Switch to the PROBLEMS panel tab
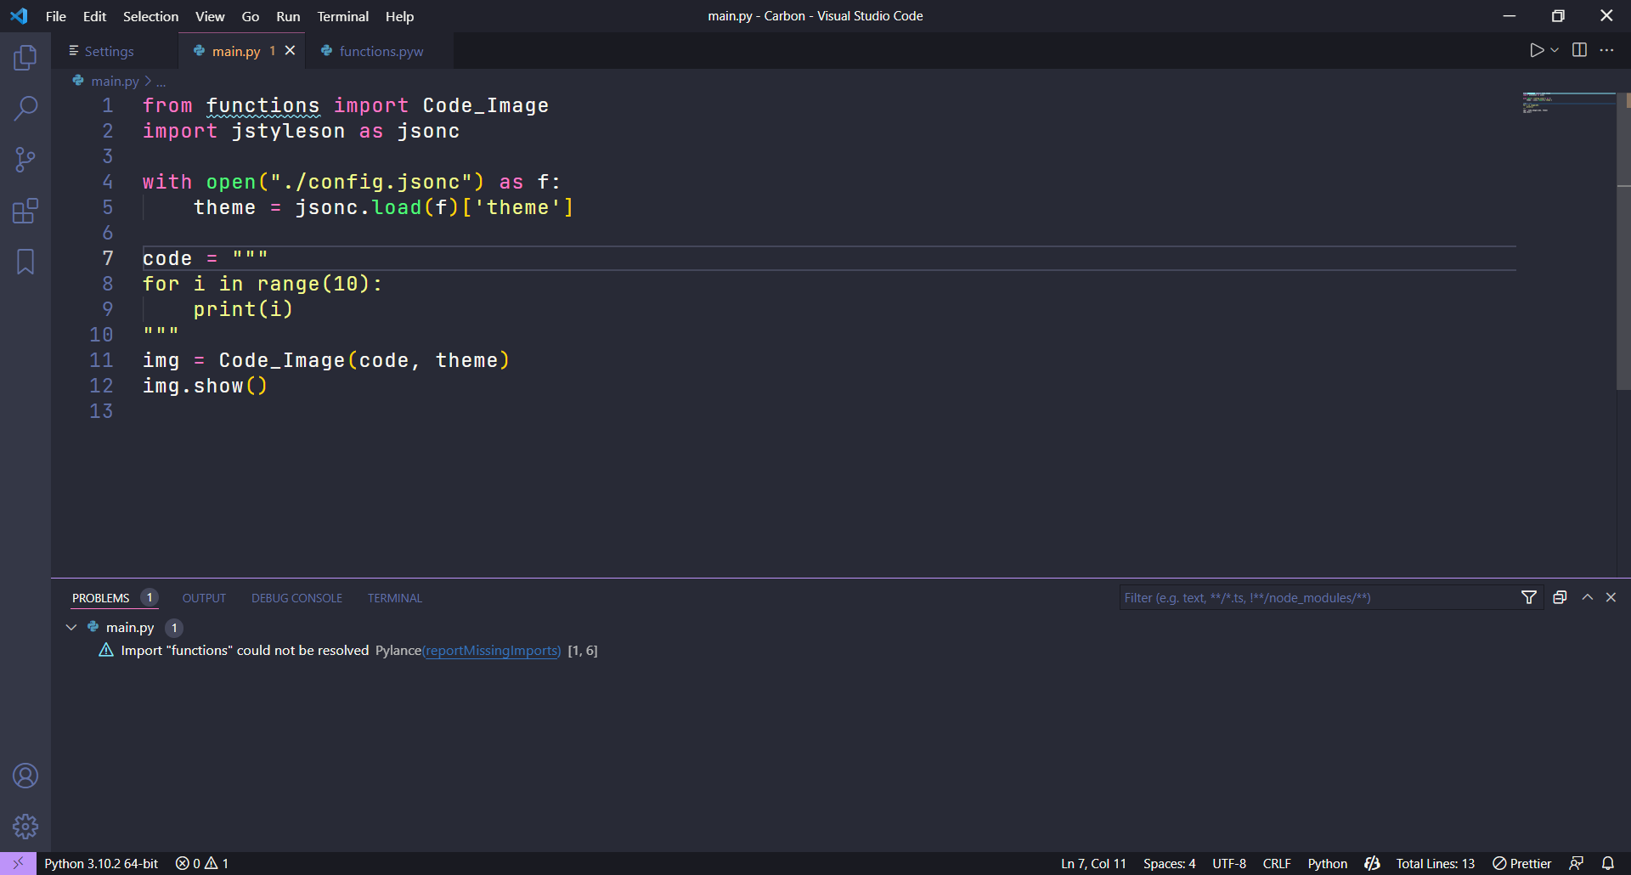This screenshot has width=1631, height=875. pos(100,598)
